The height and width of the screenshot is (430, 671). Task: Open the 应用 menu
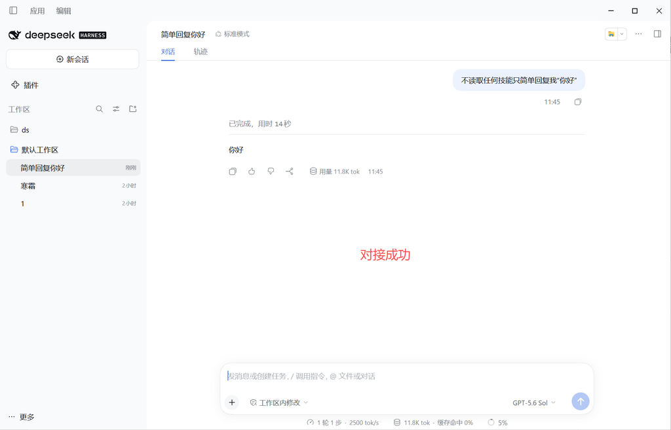coord(37,10)
